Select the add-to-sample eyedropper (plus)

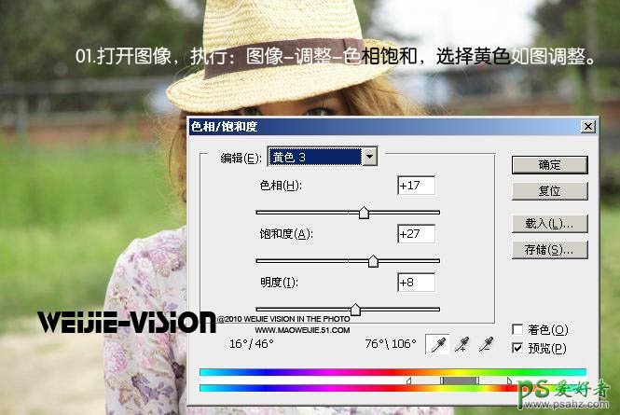click(x=461, y=345)
